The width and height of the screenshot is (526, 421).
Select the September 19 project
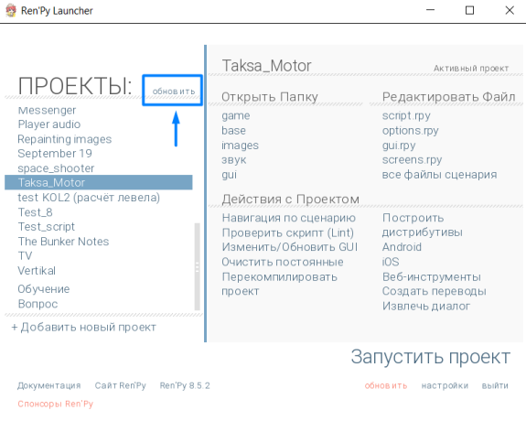click(x=55, y=154)
